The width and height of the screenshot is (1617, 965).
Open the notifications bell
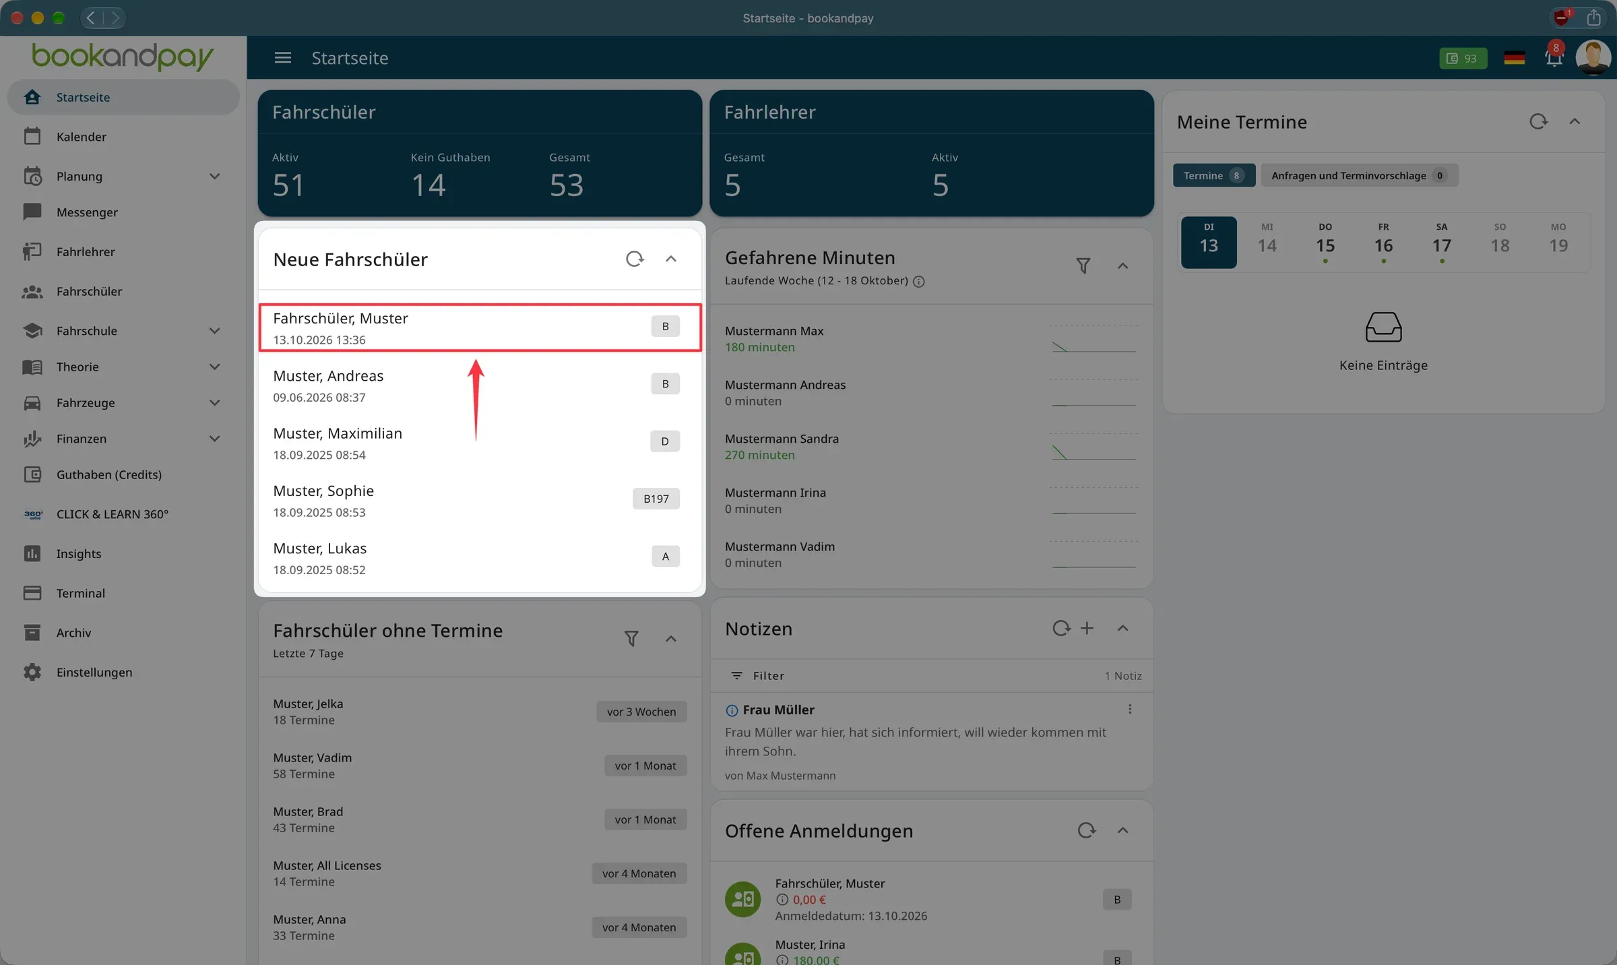click(x=1554, y=58)
